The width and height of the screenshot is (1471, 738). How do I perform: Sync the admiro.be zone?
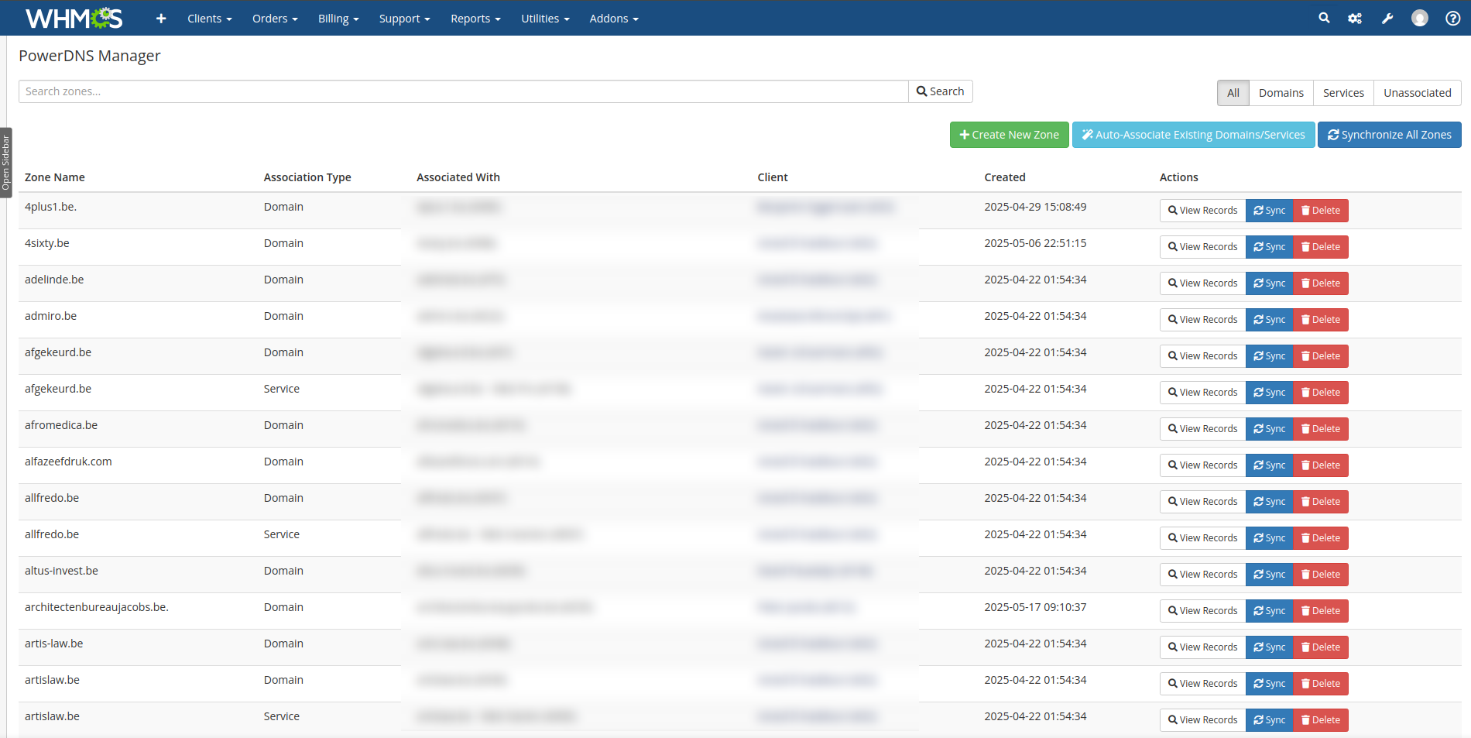[1269, 320]
